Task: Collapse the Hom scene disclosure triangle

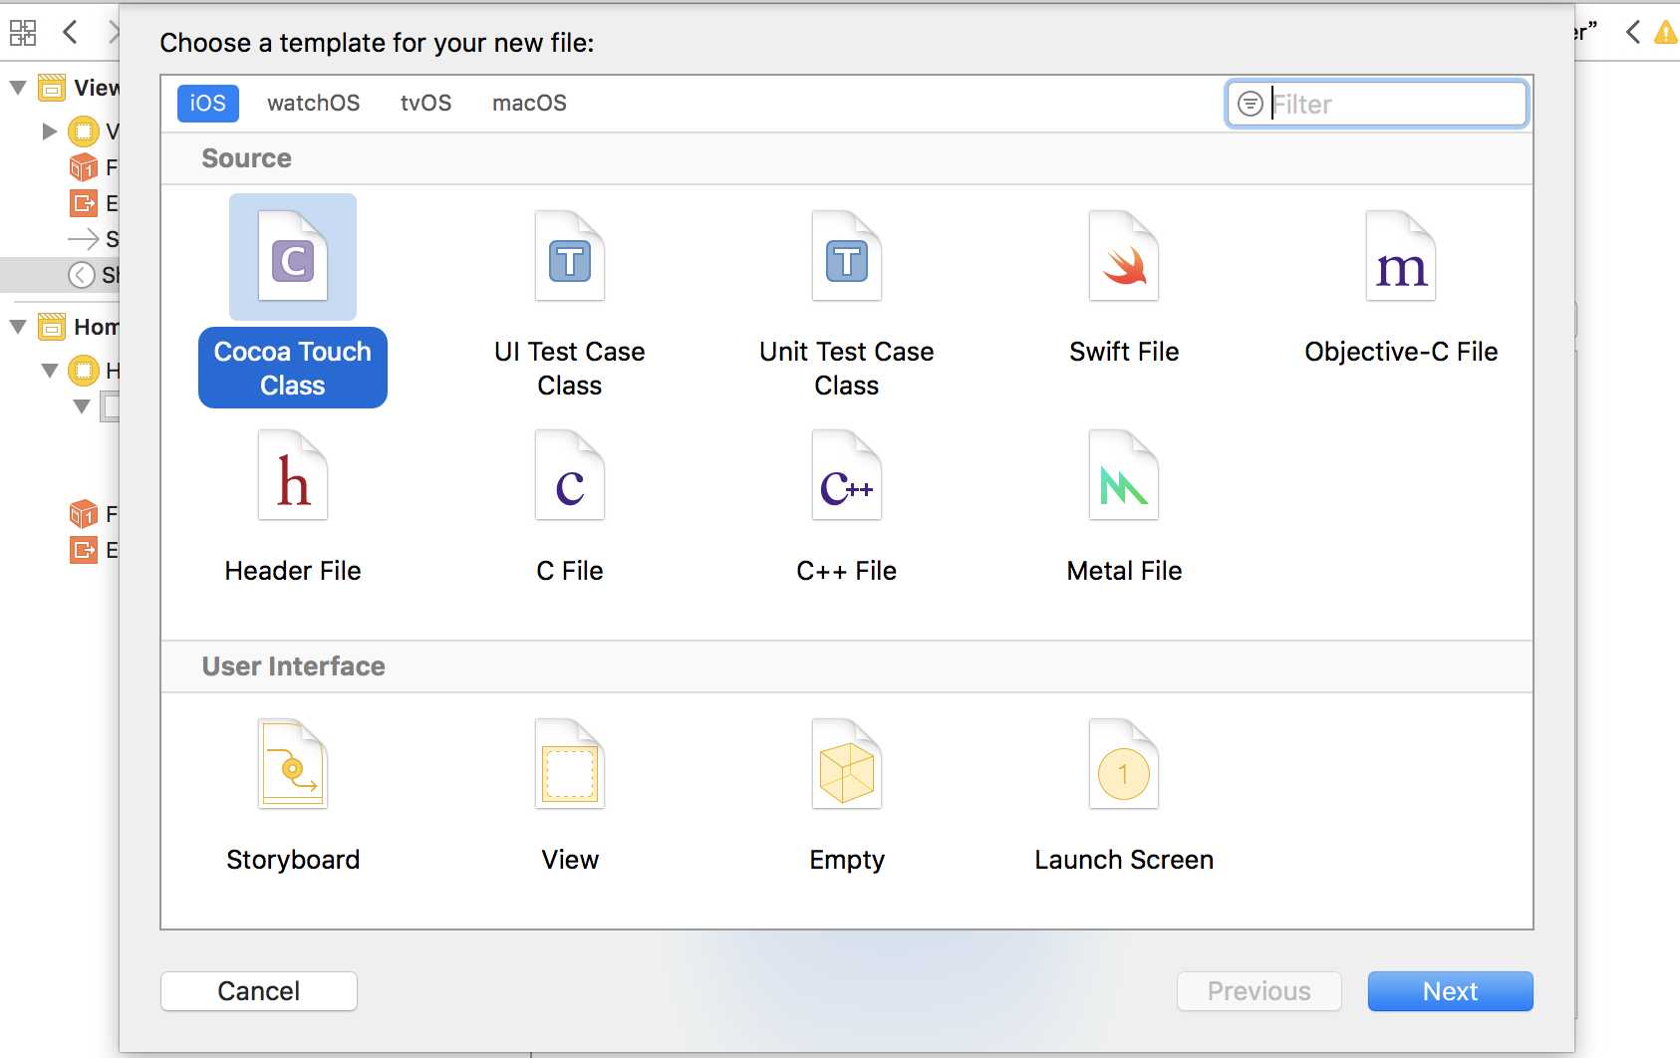Action: pos(18,327)
